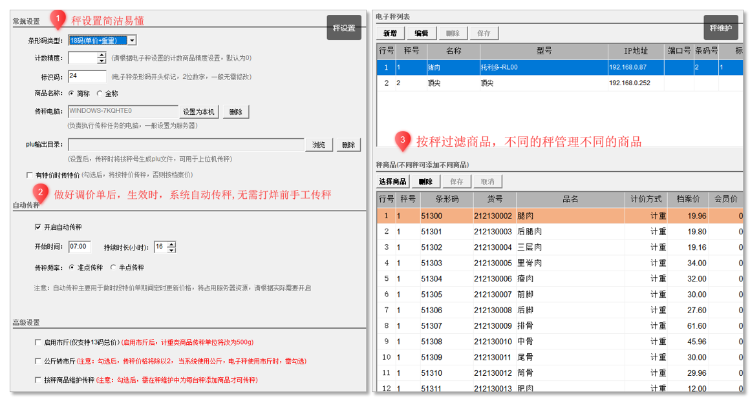Select product row 前脚
The height and width of the screenshot is (401, 750).
click(560, 295)
